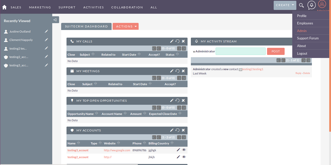Sort My Accounts by Billing Country
The height and width of the screenshot is (165, 331).
[172, 143]
